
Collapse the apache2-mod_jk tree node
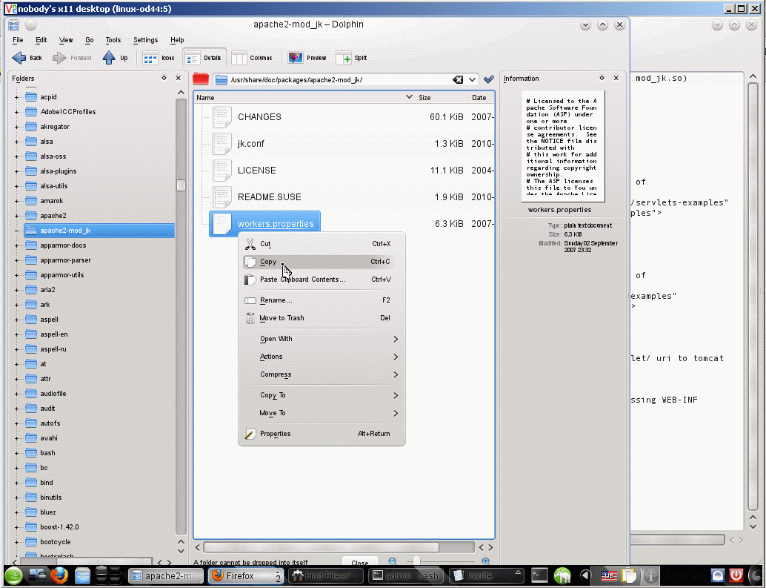16,231
